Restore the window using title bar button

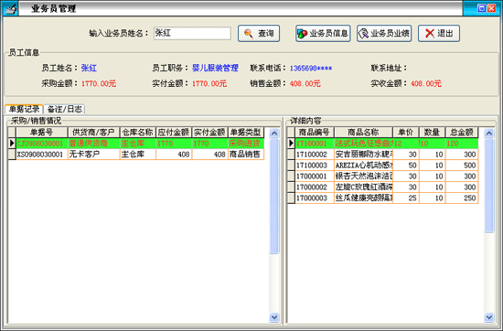click(481, 8)
